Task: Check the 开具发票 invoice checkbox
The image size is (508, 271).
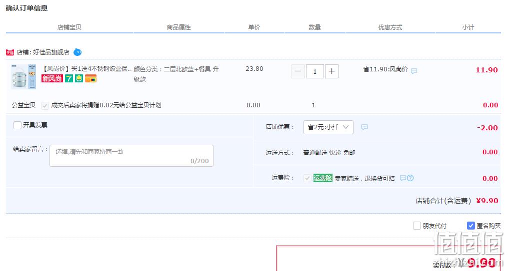Action: 17,125
